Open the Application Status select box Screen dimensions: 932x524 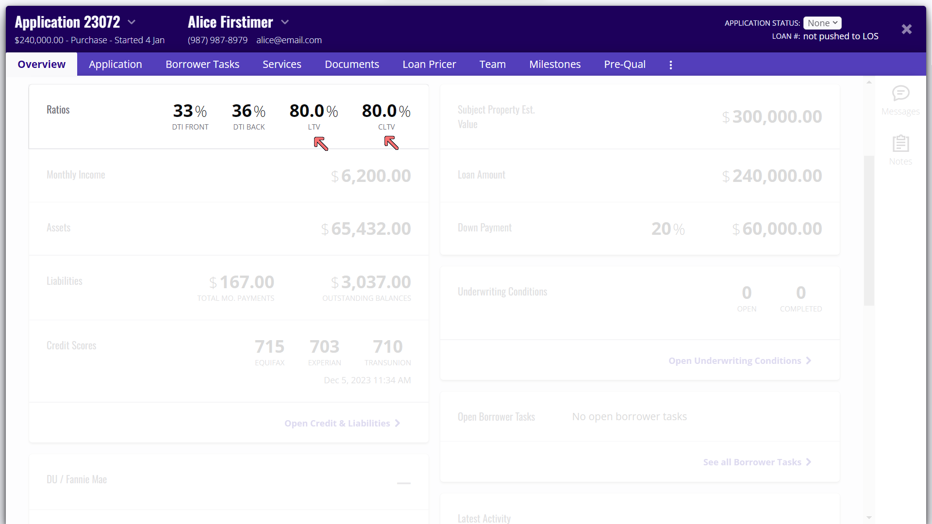tap(822, 23)
